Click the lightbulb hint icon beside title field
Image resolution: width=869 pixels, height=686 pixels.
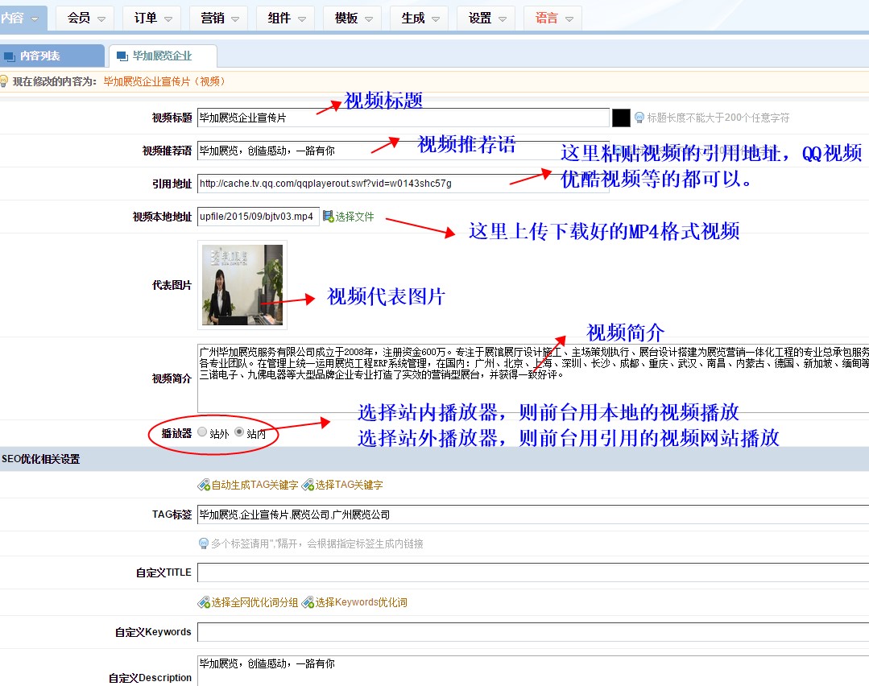tap(639, 118)
